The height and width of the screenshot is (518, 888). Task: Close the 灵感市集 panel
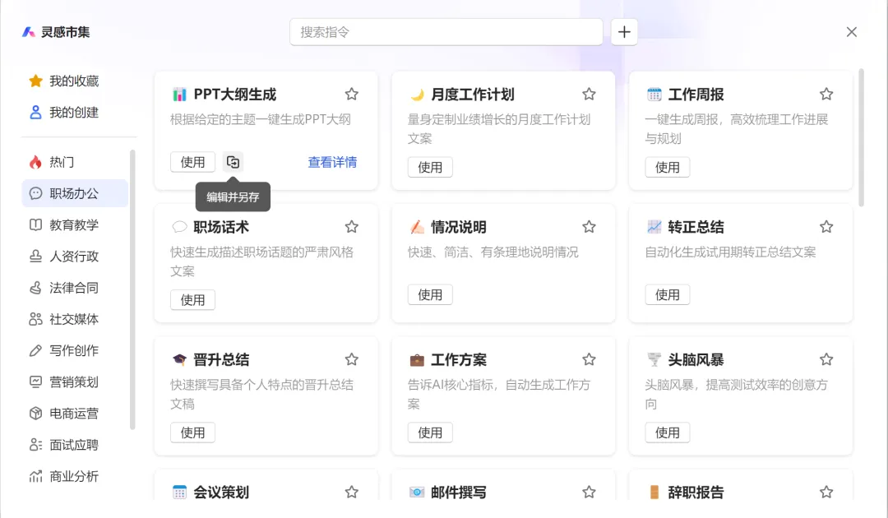pyautogui.click(x=851, y=32)
